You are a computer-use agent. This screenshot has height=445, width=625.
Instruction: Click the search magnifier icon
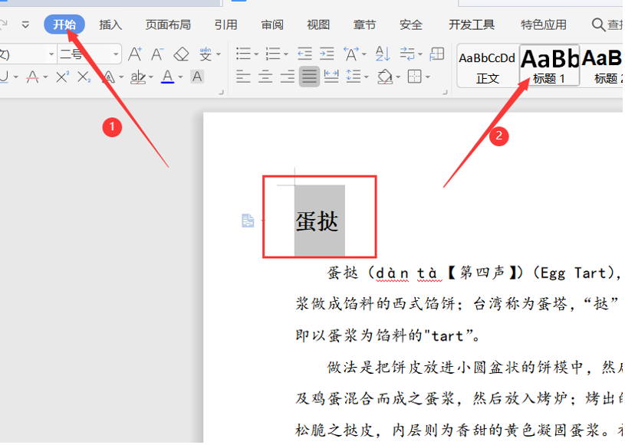597,25
